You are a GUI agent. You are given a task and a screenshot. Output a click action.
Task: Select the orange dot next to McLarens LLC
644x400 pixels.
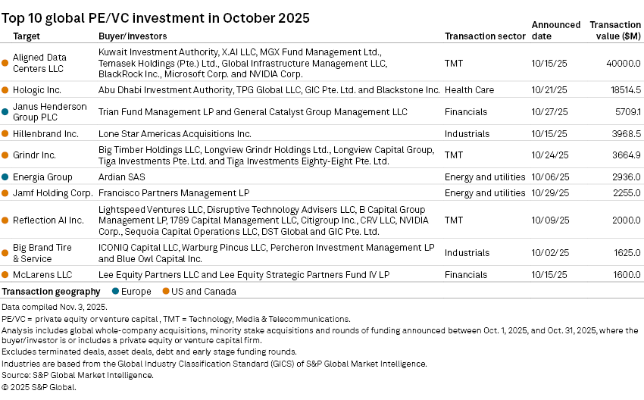(x=5, y=275)
